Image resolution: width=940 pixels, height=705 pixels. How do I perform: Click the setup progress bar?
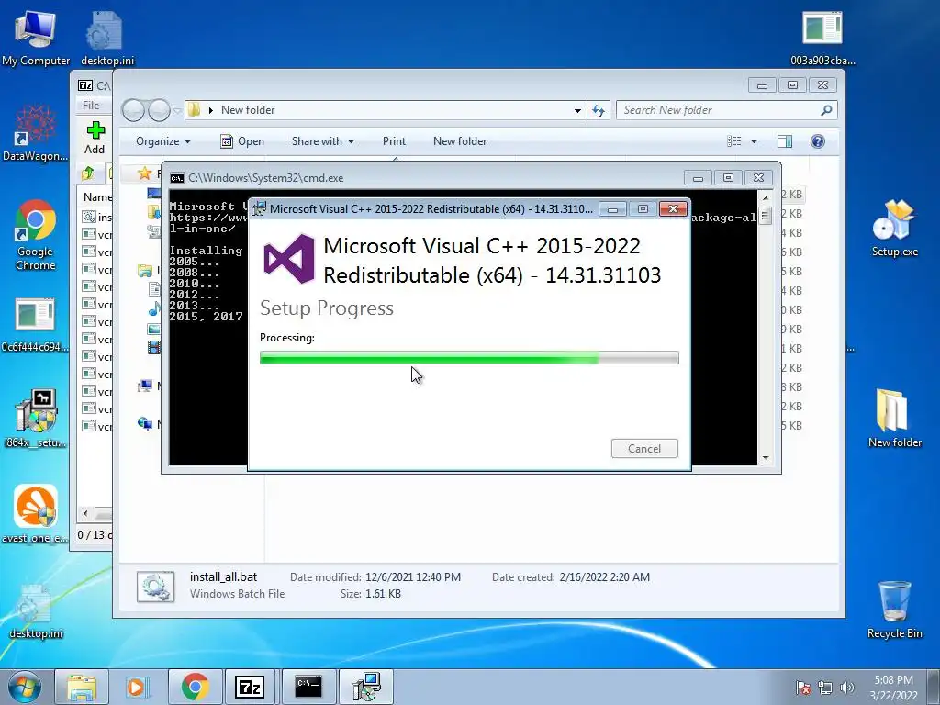click(x=469, y=358)
